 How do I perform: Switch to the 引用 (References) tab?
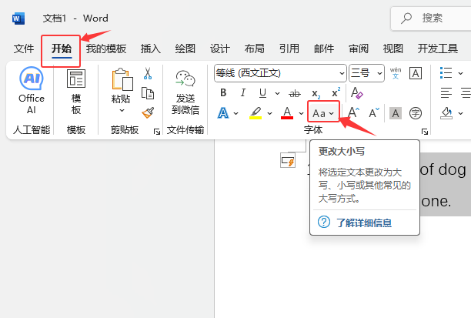(289, 49)
